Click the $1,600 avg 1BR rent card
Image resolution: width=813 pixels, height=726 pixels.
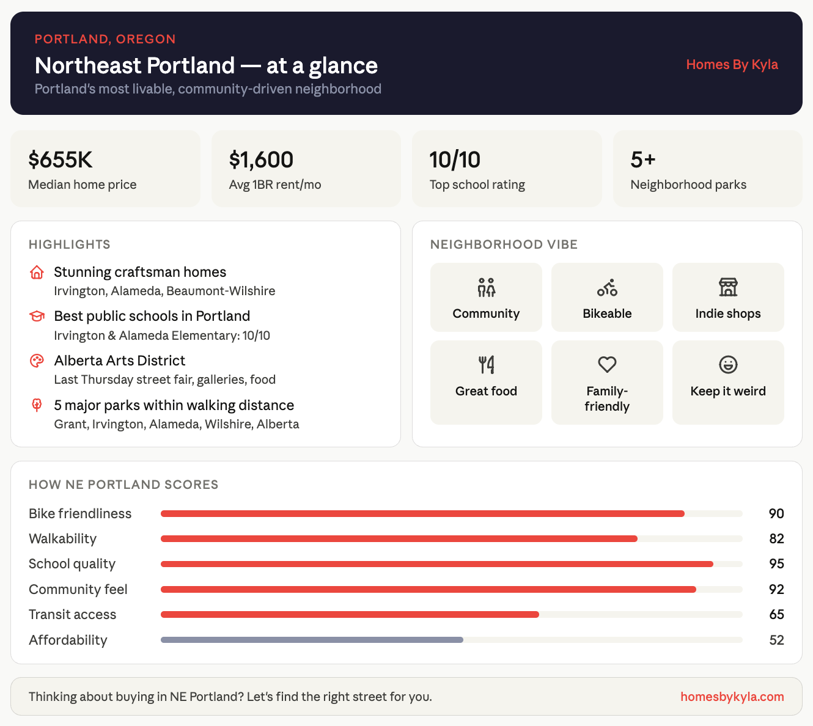(x=306, y=169)
